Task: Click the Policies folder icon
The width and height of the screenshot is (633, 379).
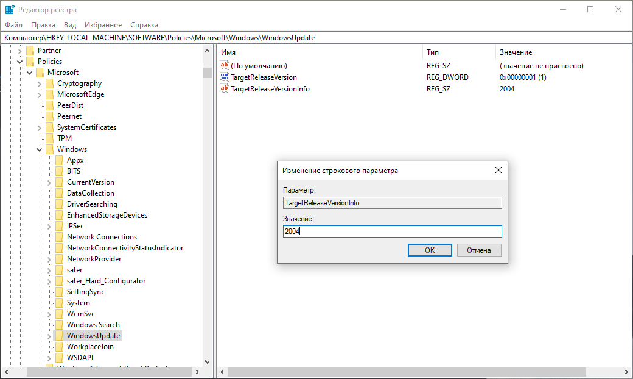Action: point(30,62)
